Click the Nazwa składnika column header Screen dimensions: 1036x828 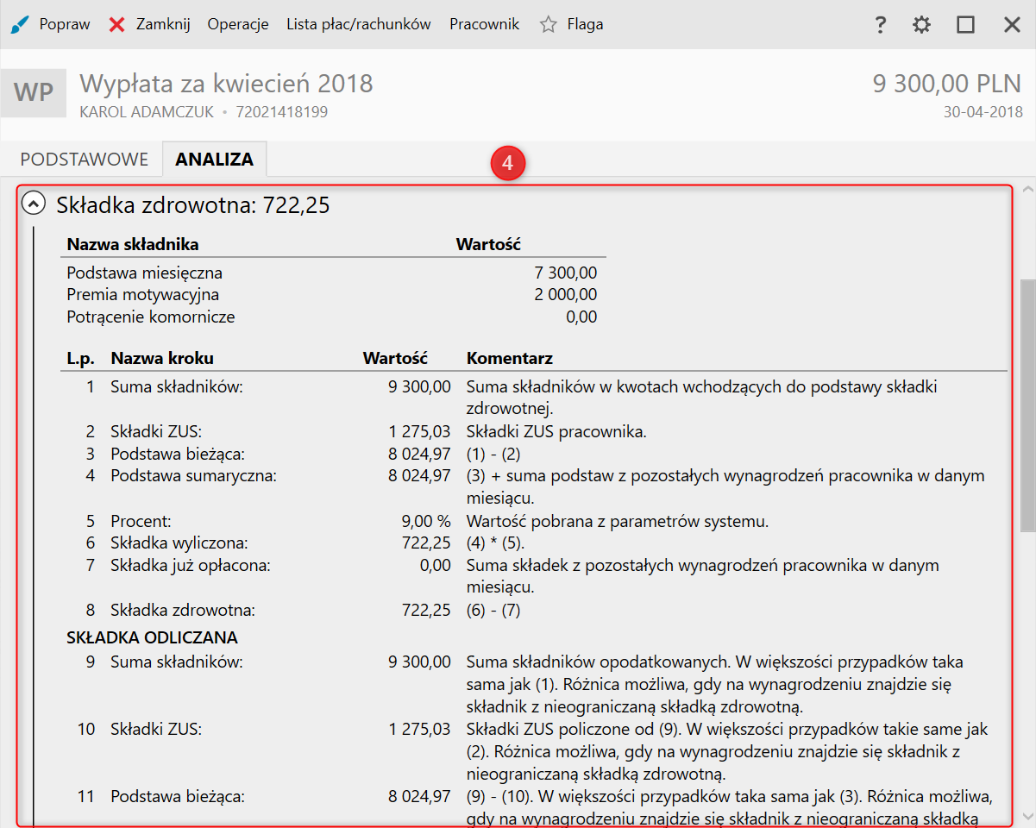tap(133, 244)
